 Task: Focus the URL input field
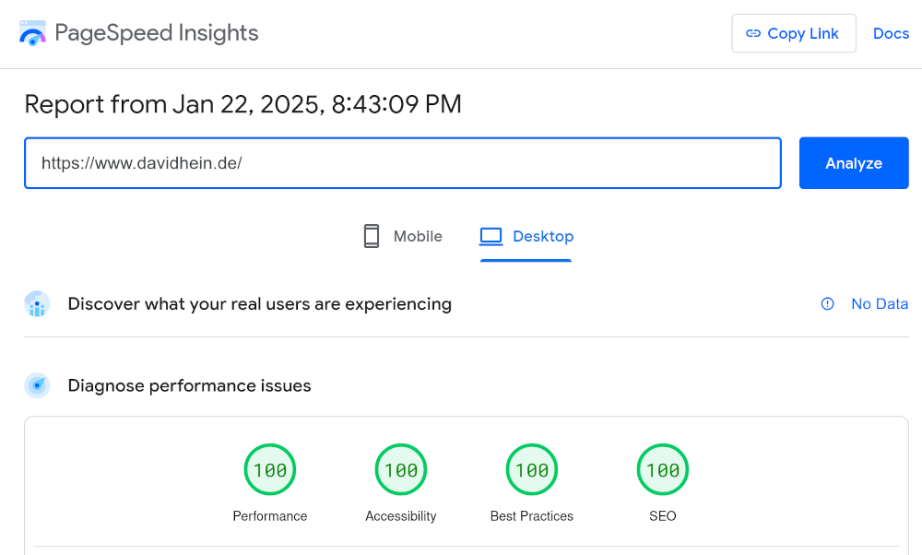pyautogui.click(x=403, y=163)
